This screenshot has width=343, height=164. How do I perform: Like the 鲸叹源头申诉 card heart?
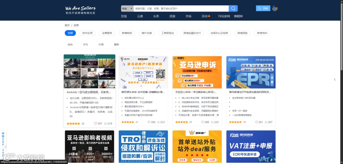click(149, 122)
